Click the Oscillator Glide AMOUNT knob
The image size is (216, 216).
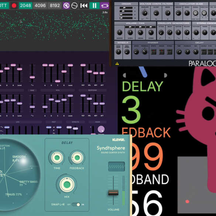(178, 13)
